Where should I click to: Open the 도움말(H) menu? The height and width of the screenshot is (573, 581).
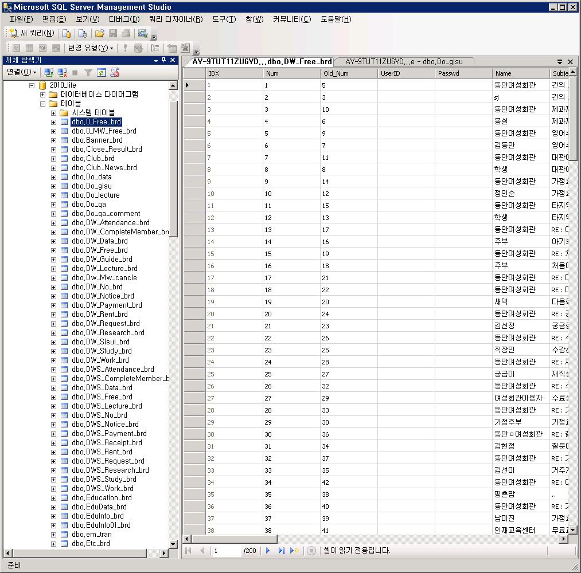(336, 19)
